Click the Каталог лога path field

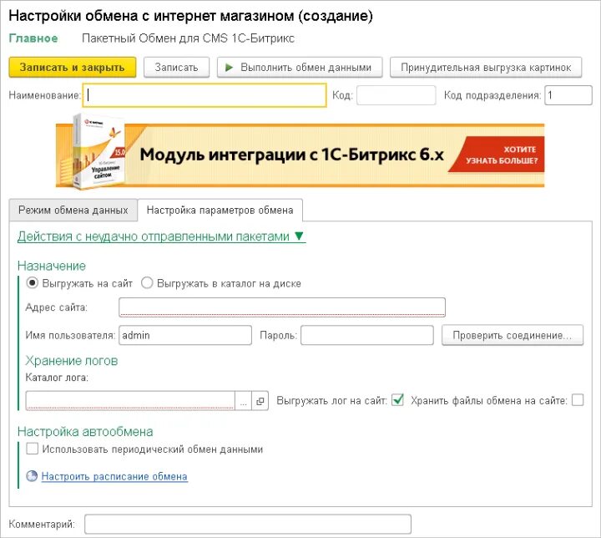[x=130, y=401]
